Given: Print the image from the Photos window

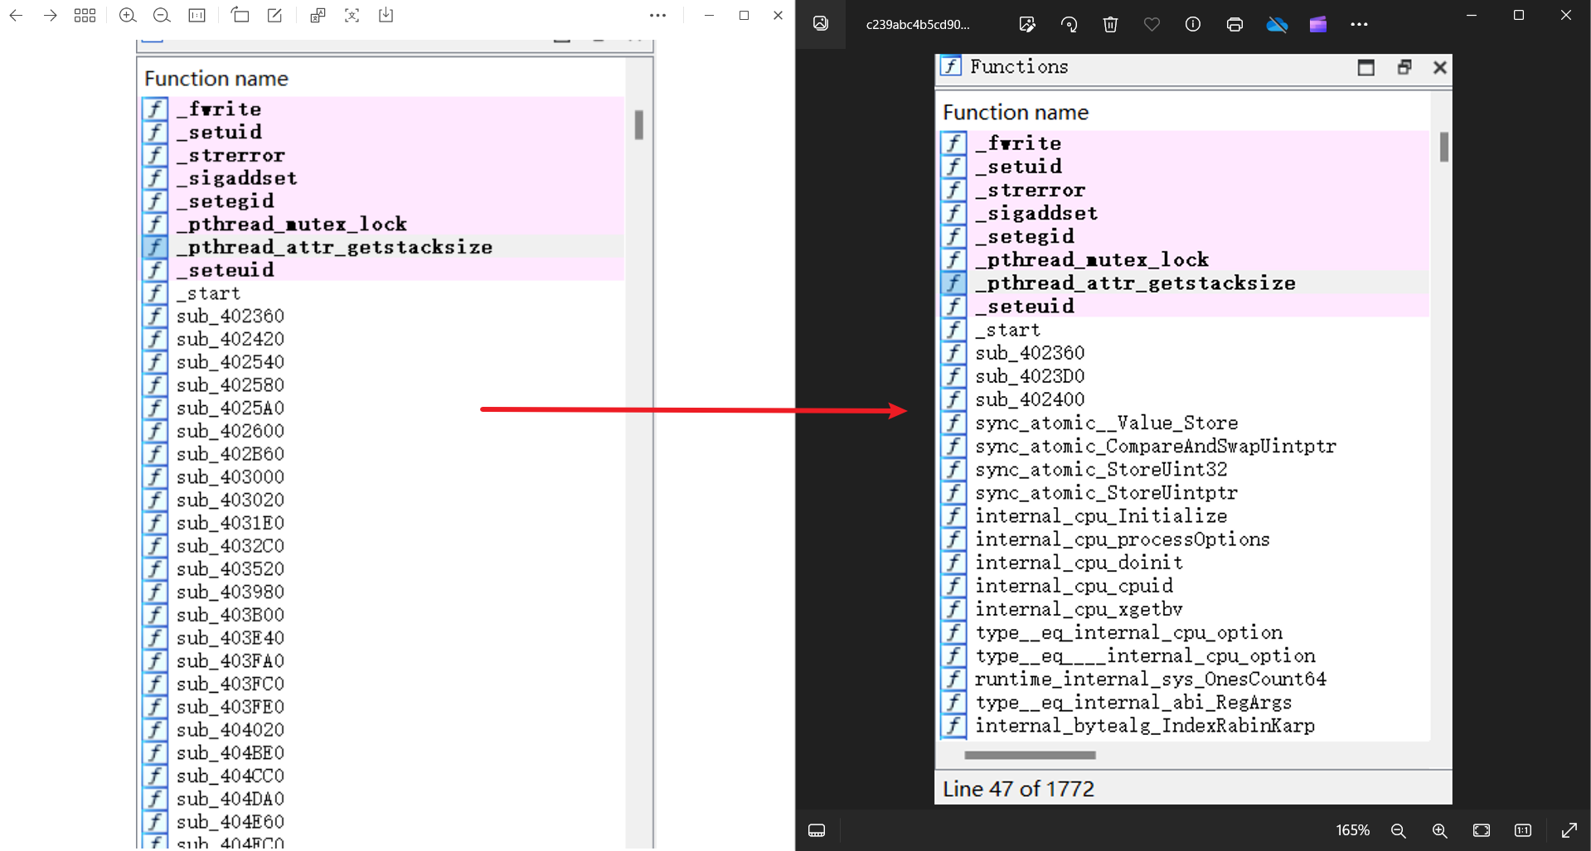Looking at the screenshot, I should (1234, 24).
